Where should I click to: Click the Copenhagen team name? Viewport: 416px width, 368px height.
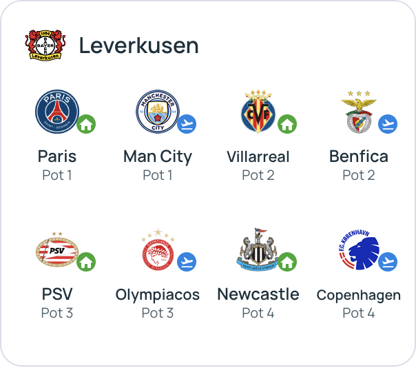(x=359, y=295)
